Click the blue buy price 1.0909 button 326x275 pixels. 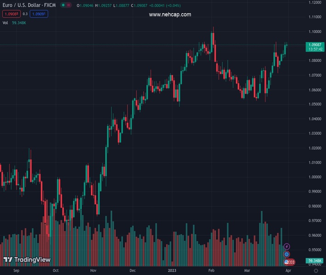click(39, 14)
